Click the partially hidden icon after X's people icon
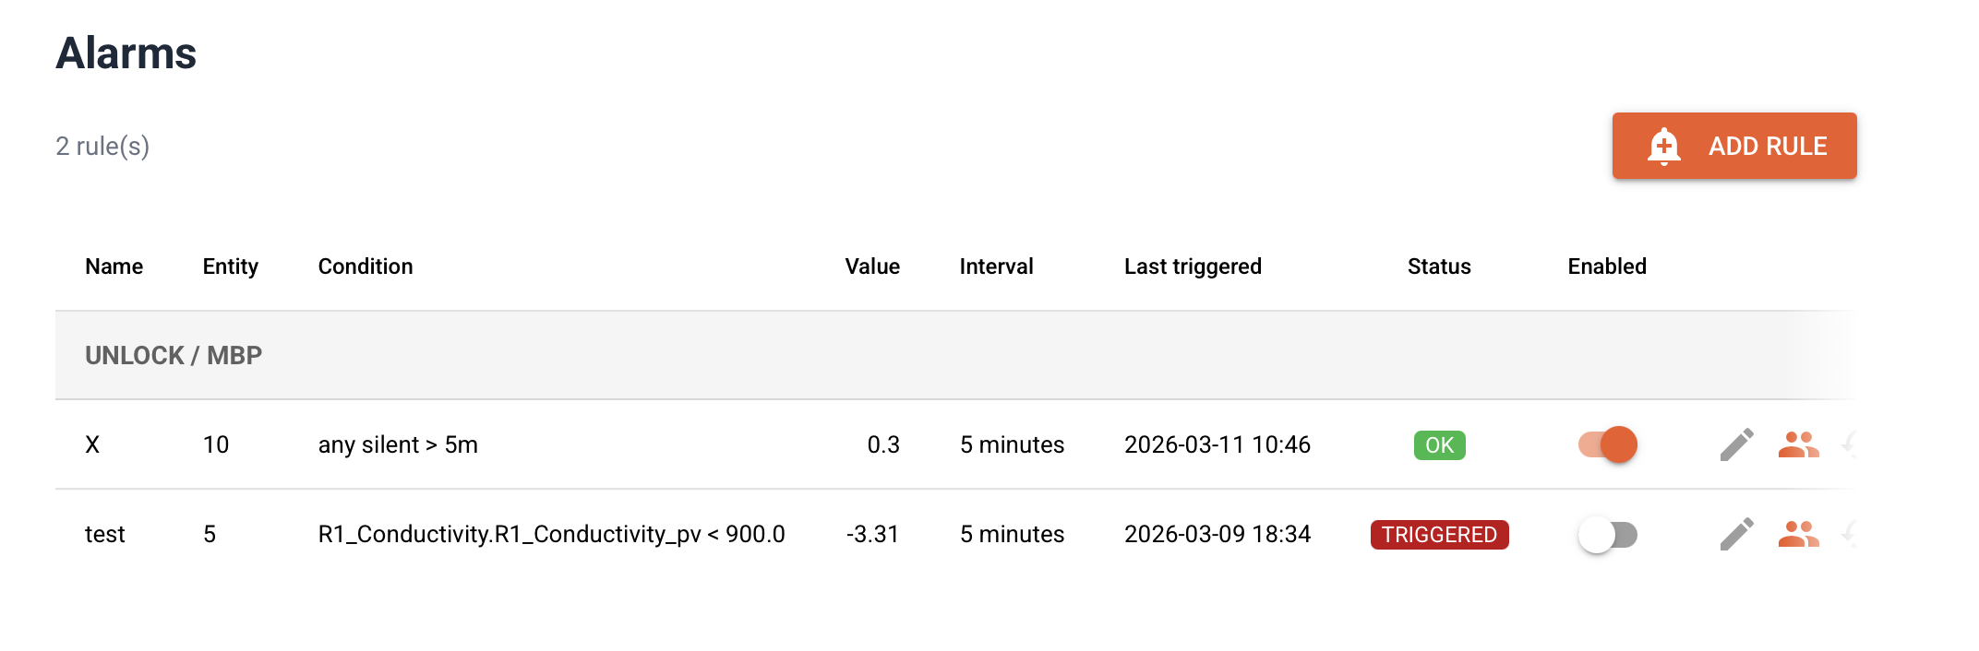Viewport: 1979px width, 651px height. 1849,444
